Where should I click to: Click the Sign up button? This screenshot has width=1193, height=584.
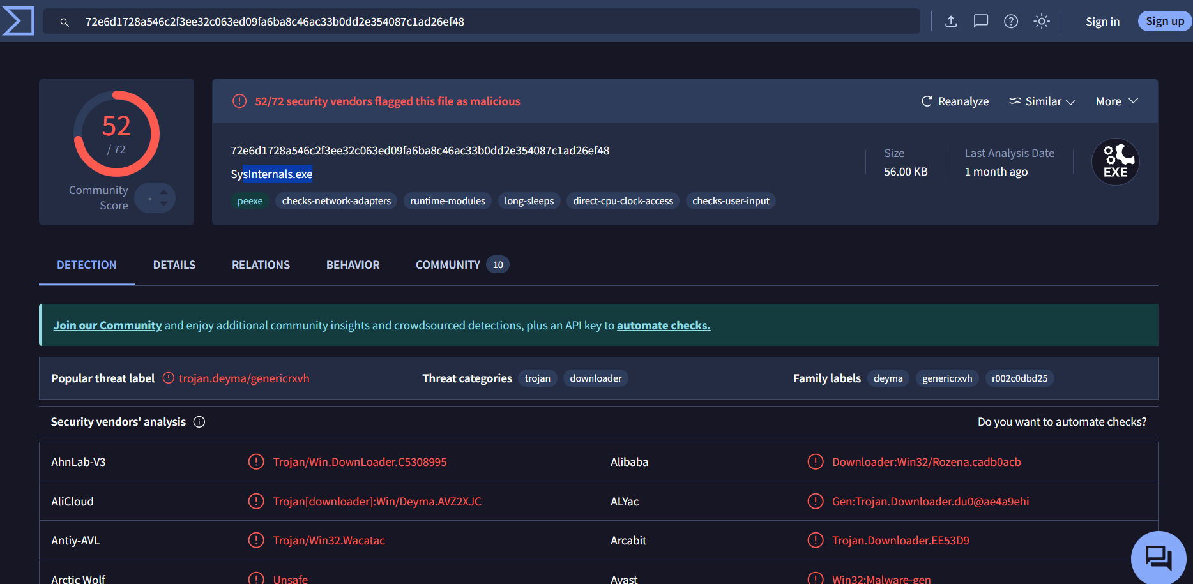[x=1165, y=21]
